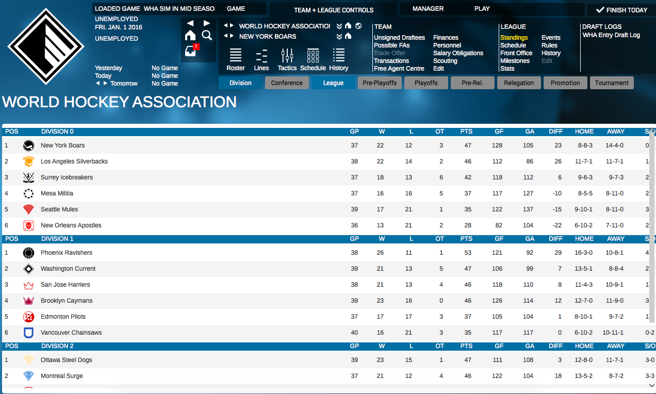
Task: Open the Roster icon
Action: coord(235,57)
